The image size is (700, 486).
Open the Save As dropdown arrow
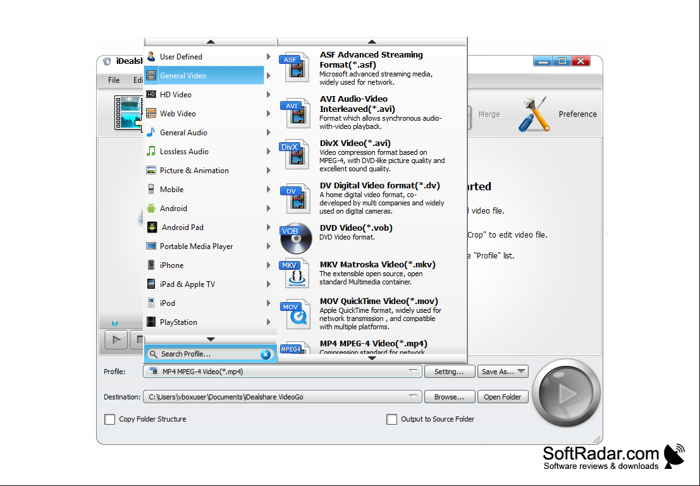pos(521,372)
